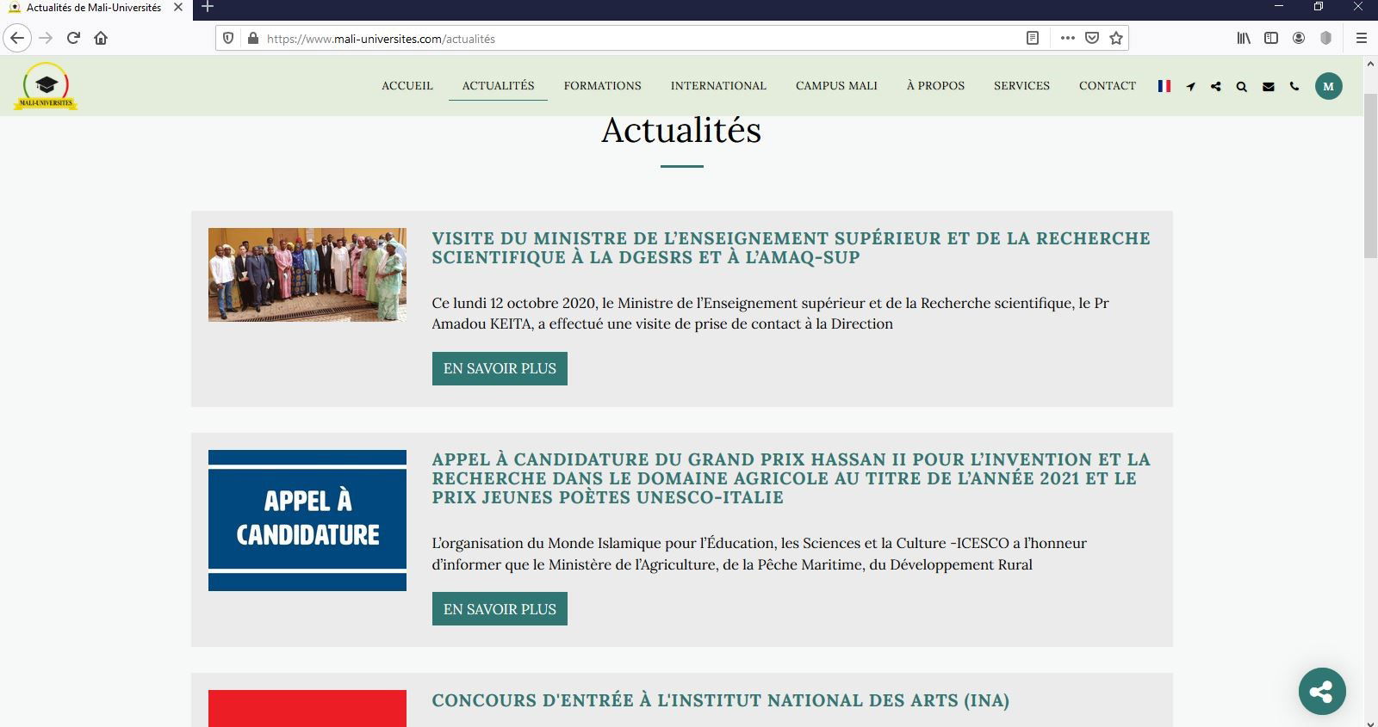This screenshot has width=1378, height=727.
Task: Click EN SAVOIR PLUS for the ministre visit article
Action: point(500,368)
